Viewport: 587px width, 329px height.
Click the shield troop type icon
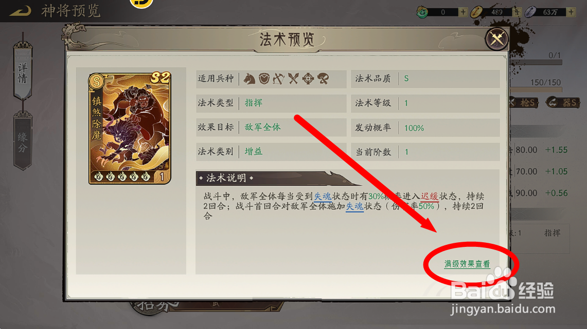click(264, 79)
